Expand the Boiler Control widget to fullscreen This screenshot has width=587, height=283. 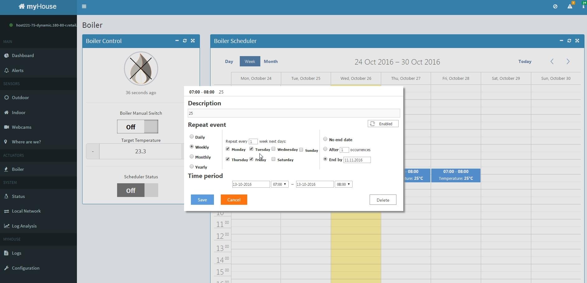click(x=193, y=41)
